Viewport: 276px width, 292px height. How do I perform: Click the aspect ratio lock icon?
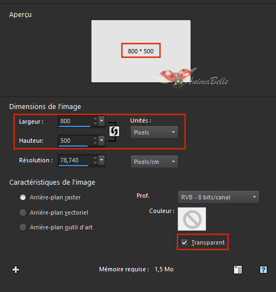pyautogui.click(x=114, y=131)
